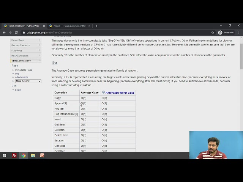
Task: Click the 'list' section heading
Action: [54, 63]
